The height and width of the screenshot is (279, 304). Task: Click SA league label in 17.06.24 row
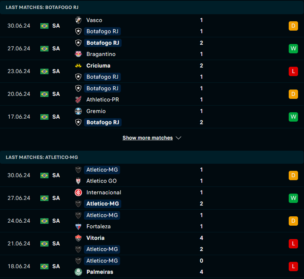pos(56,117)
